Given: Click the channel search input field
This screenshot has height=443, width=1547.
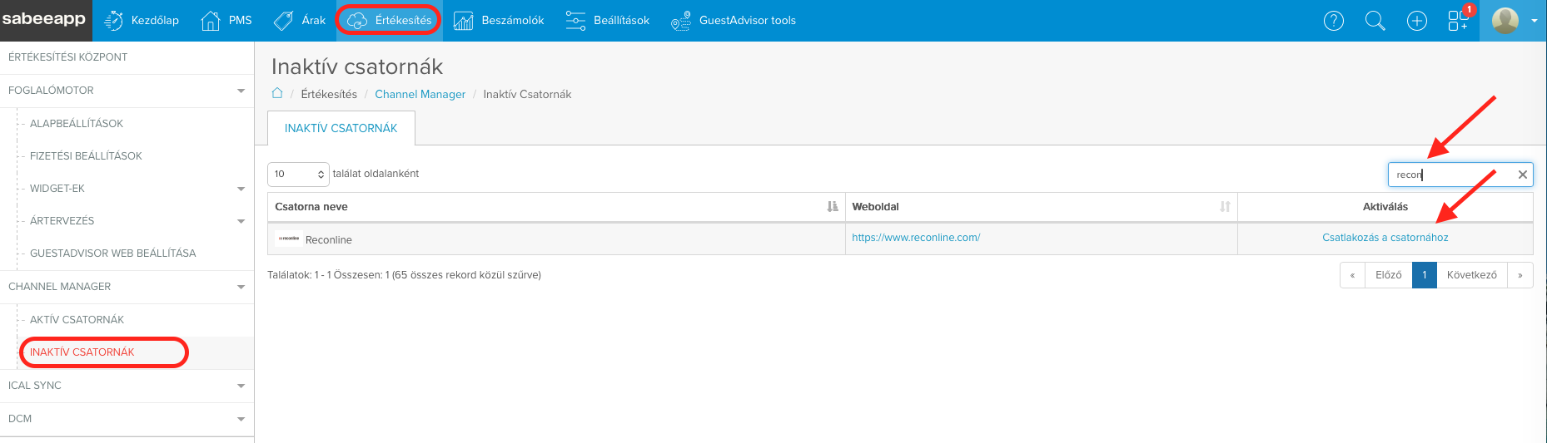Looking at the screenshot, I should [x=1449, y=175].
